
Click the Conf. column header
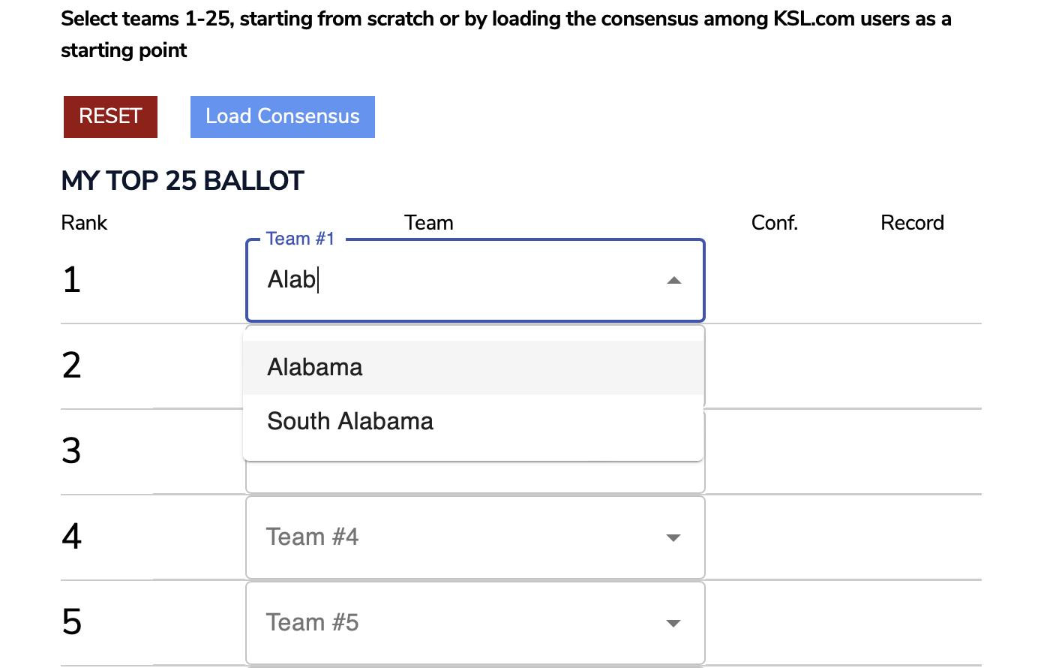(x=774, y=223)
